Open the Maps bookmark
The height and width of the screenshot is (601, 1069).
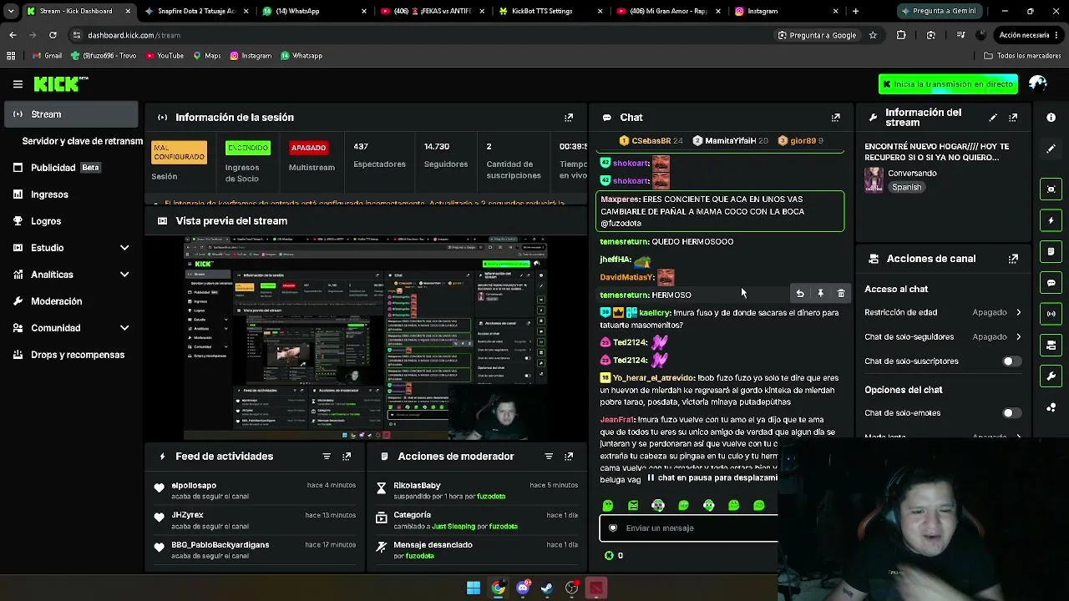[x=207, y=56]
